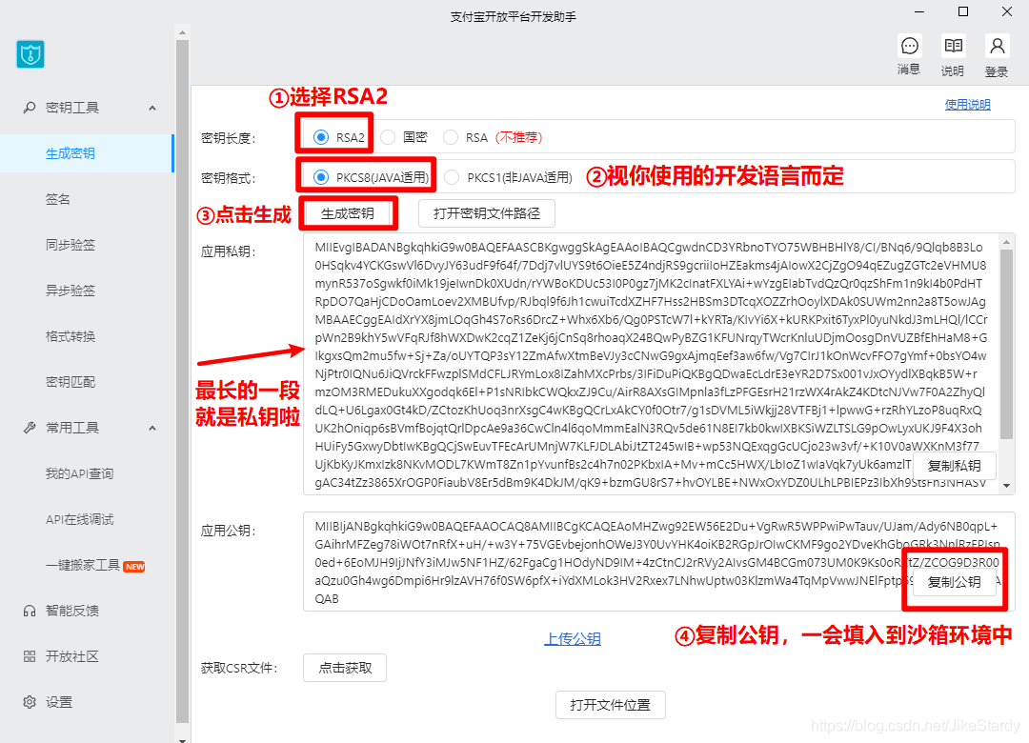Select the RSA2 key length option

point(321,137)
